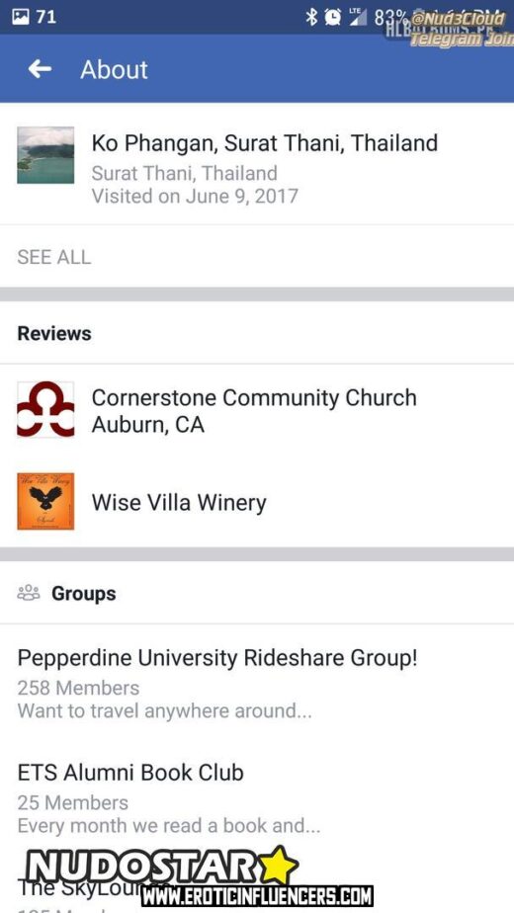514x913 pixels.
Task: Tap the About page title
Action: (115, 70)
